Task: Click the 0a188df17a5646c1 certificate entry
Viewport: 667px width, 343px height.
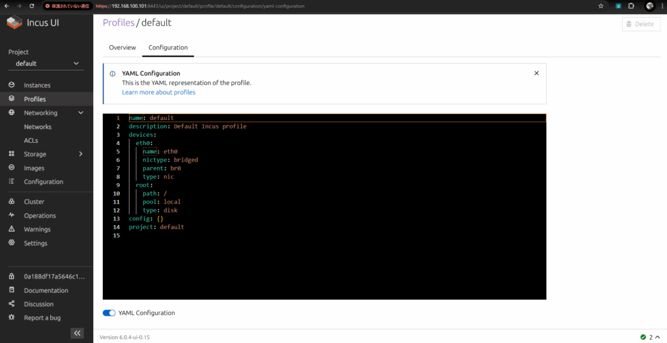Action: [55, 276]
